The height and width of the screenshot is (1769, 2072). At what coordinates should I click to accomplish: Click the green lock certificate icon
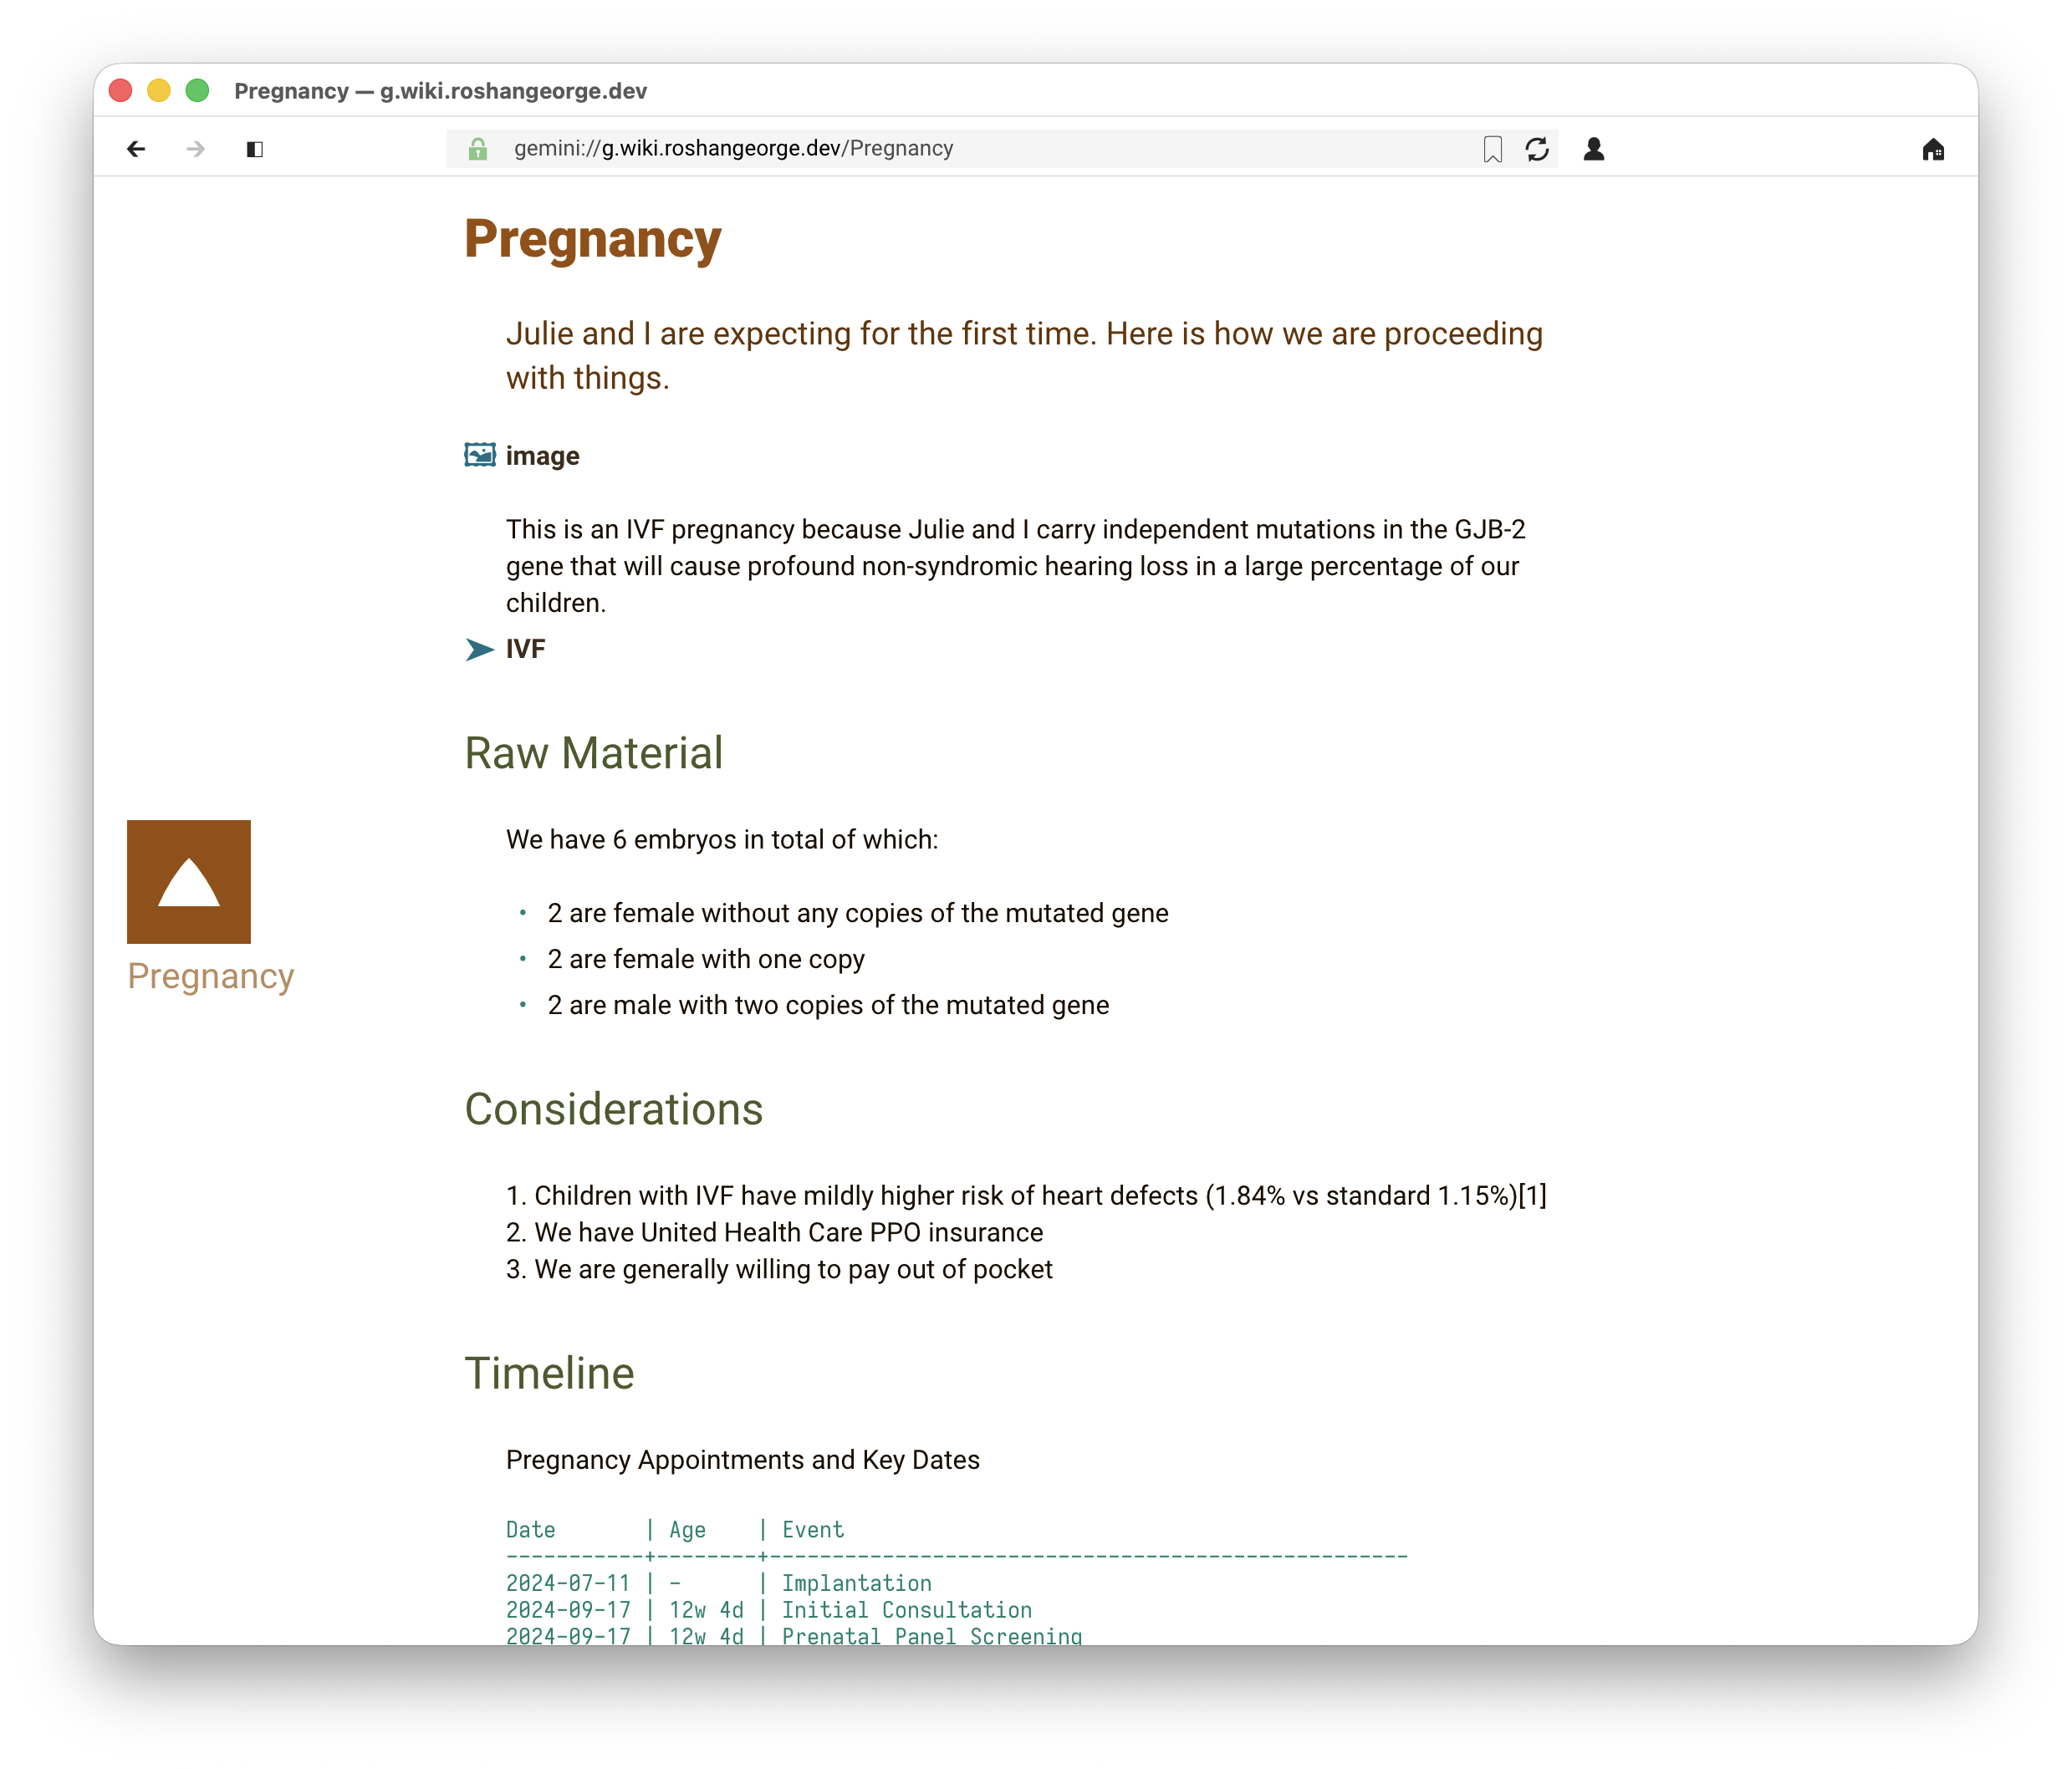pyautogui.click(x=478, y=149)
